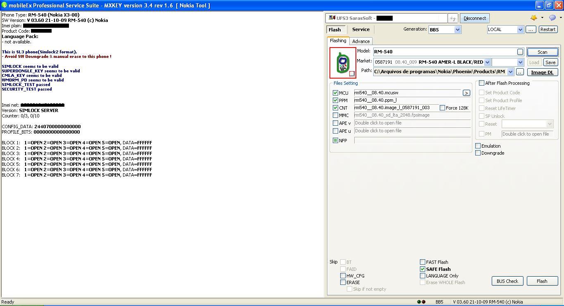Click the Restart button
Screen dimensions: 564x306
point(548,29)
